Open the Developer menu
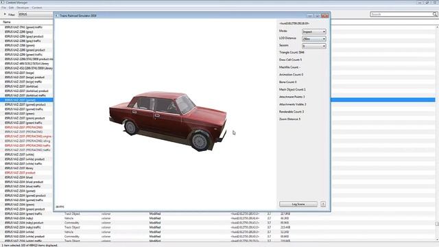Screen dimensions: 439x247 click(x=23, y=8)
